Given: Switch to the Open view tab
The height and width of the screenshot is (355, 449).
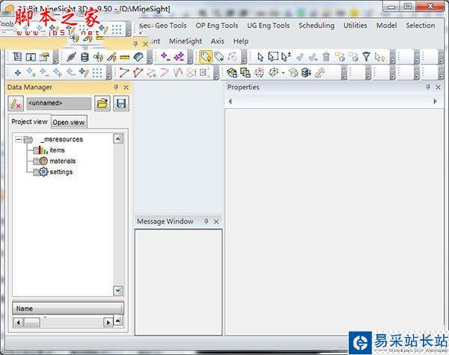Looking at the screenshot, I should [x=69, y=122].
